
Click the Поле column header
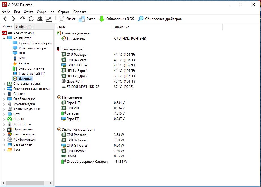84,27
